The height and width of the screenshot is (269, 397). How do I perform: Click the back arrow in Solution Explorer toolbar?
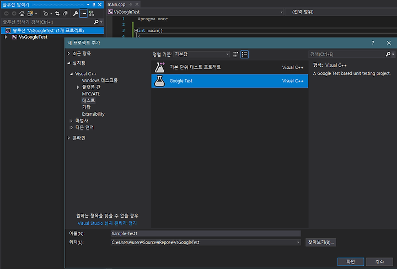coord(6,13)
